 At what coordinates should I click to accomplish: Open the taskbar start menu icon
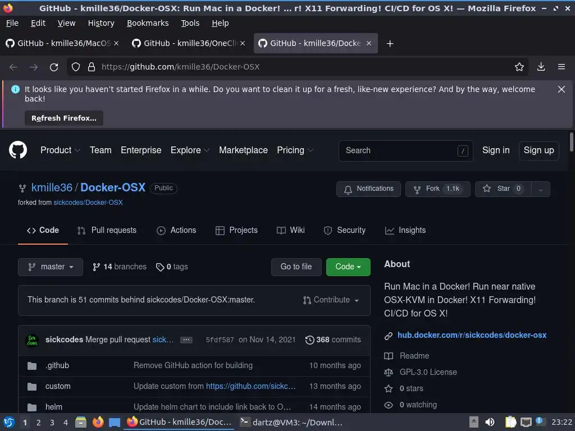(x=9, y=422)
